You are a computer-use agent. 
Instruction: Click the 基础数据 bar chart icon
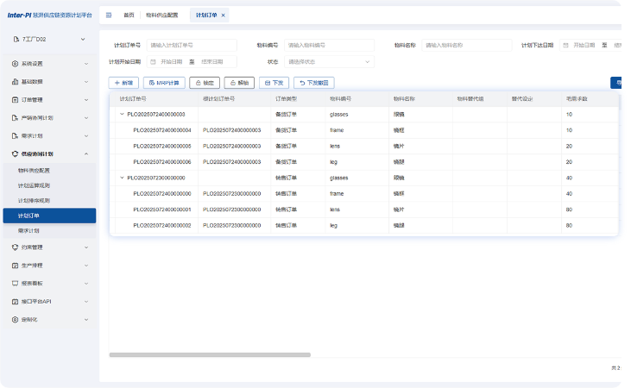pos(15,82)
